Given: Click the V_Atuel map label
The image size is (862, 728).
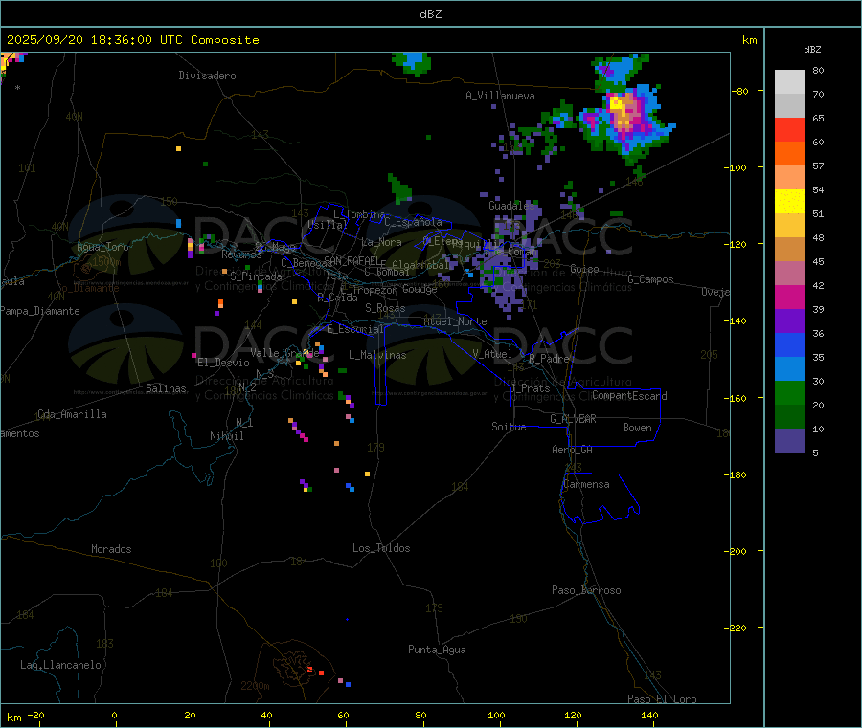Looking at the screenshot, I should click(x=492, y=354).
